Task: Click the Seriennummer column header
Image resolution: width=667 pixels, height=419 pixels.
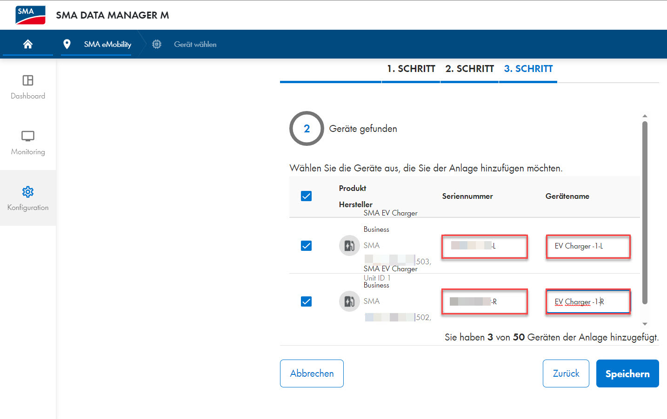Action: point(467,196)
